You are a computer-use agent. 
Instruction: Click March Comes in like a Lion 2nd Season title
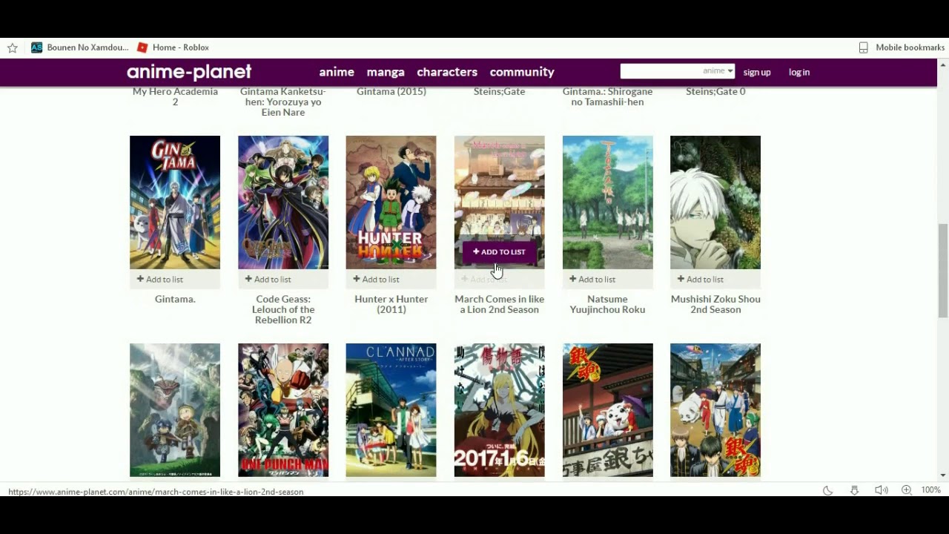pyautogui.click(x=500, y=304)
